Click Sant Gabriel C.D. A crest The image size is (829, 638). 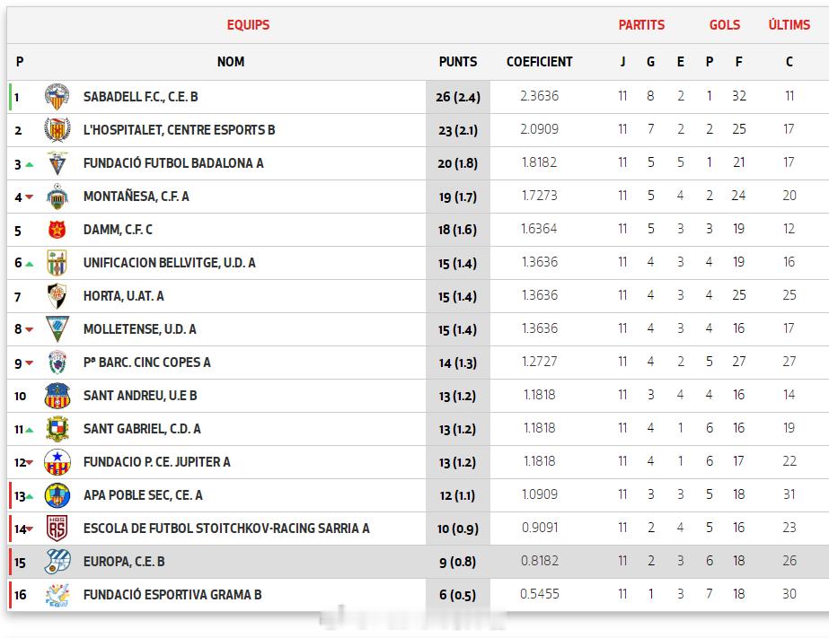pyautogui.click(x=57, y=430)
